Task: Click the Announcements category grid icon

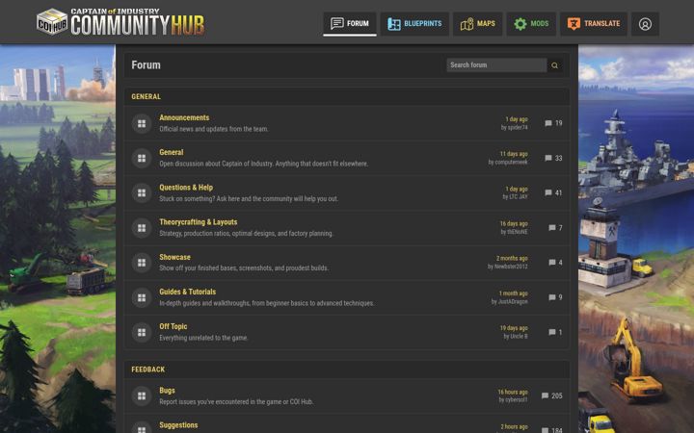Action: tap(142, 123)
